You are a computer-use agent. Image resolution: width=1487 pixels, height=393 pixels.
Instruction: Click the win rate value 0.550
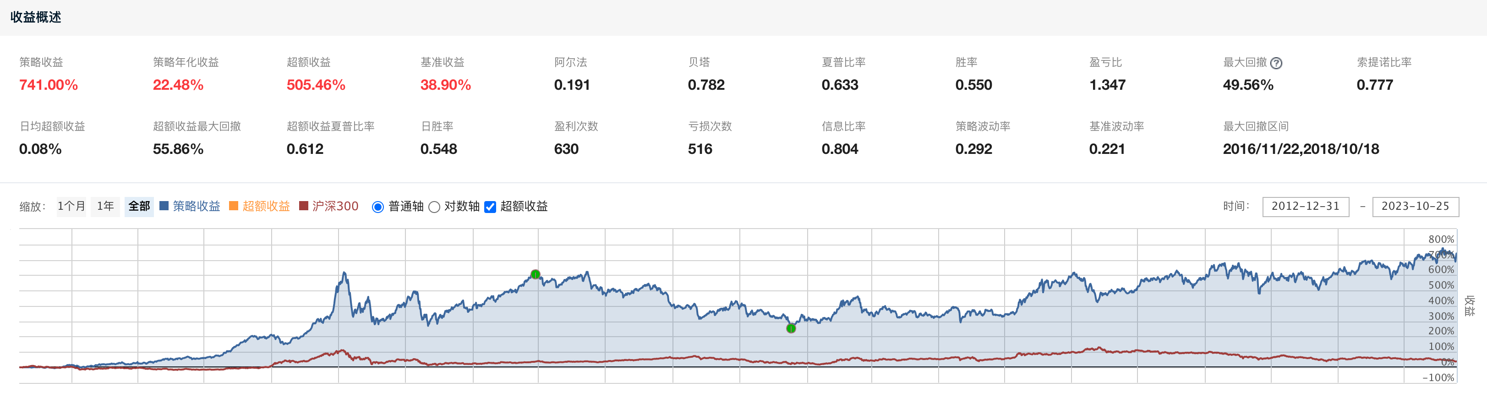pos(974,85)
